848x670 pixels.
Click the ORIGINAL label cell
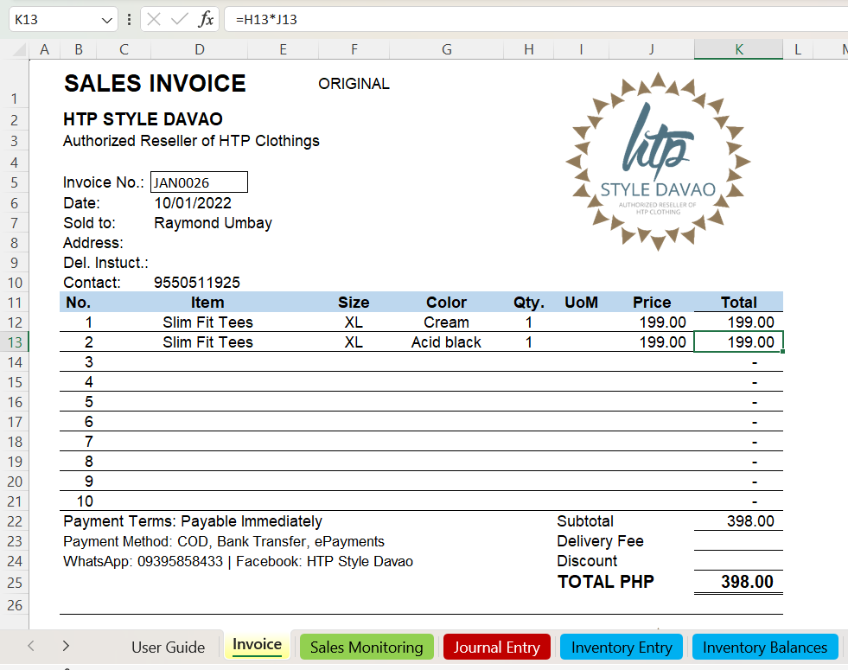[x=354, y=84]
